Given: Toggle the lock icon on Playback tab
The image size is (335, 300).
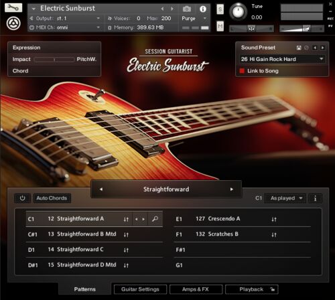Looking at the screenshot, I should click(x=272, y=289).
